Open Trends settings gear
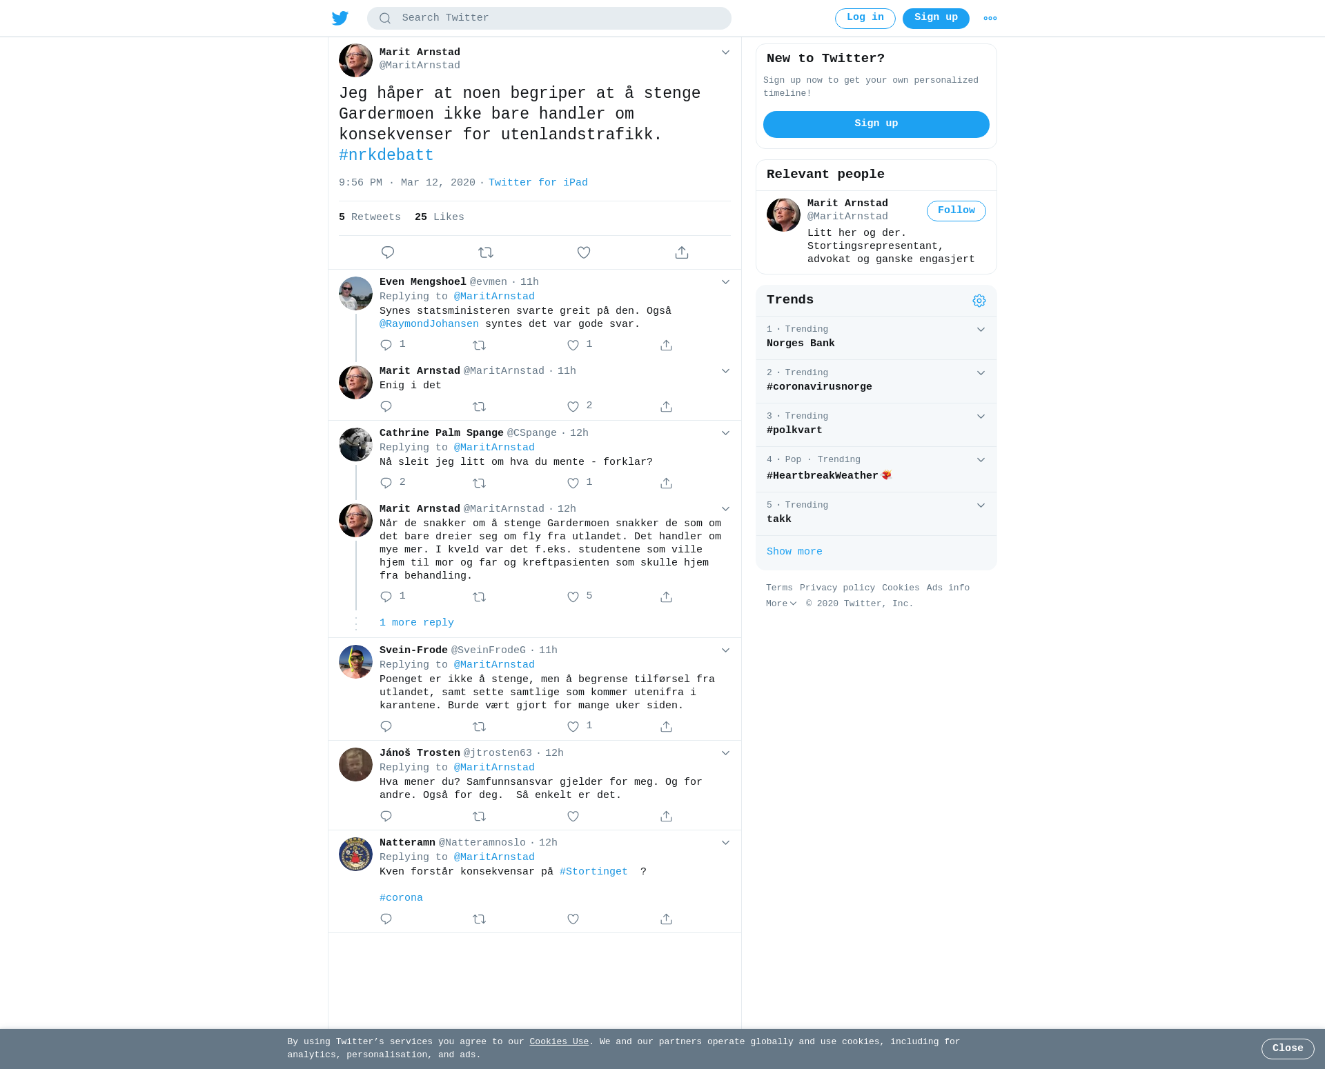Screen dimensions: 1325x1069 [x=979, y=301]
